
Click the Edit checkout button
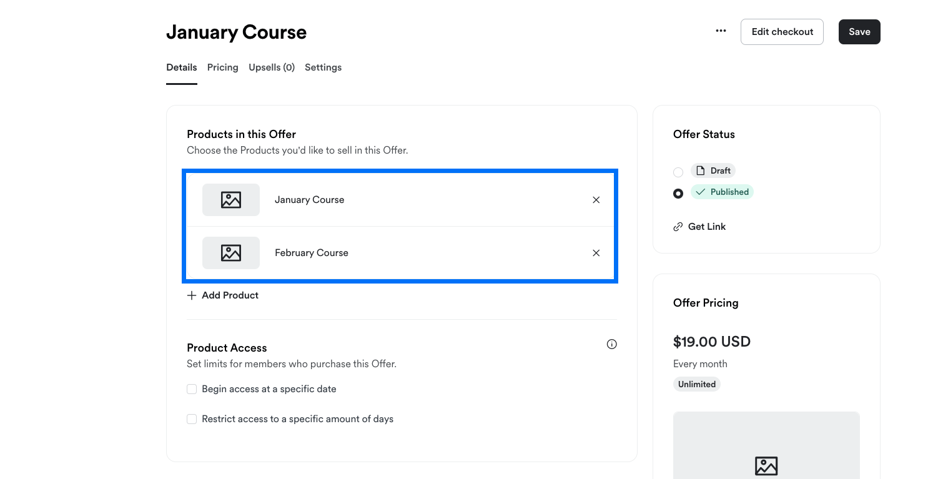782,31
